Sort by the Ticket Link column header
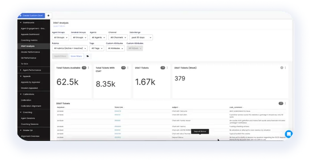The image size is (310, 161). [x=119, y=107]
